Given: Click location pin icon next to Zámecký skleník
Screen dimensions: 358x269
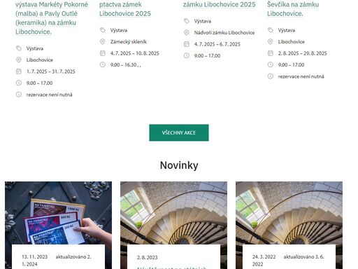Looking at the screenshot, I should coord(103,41).
